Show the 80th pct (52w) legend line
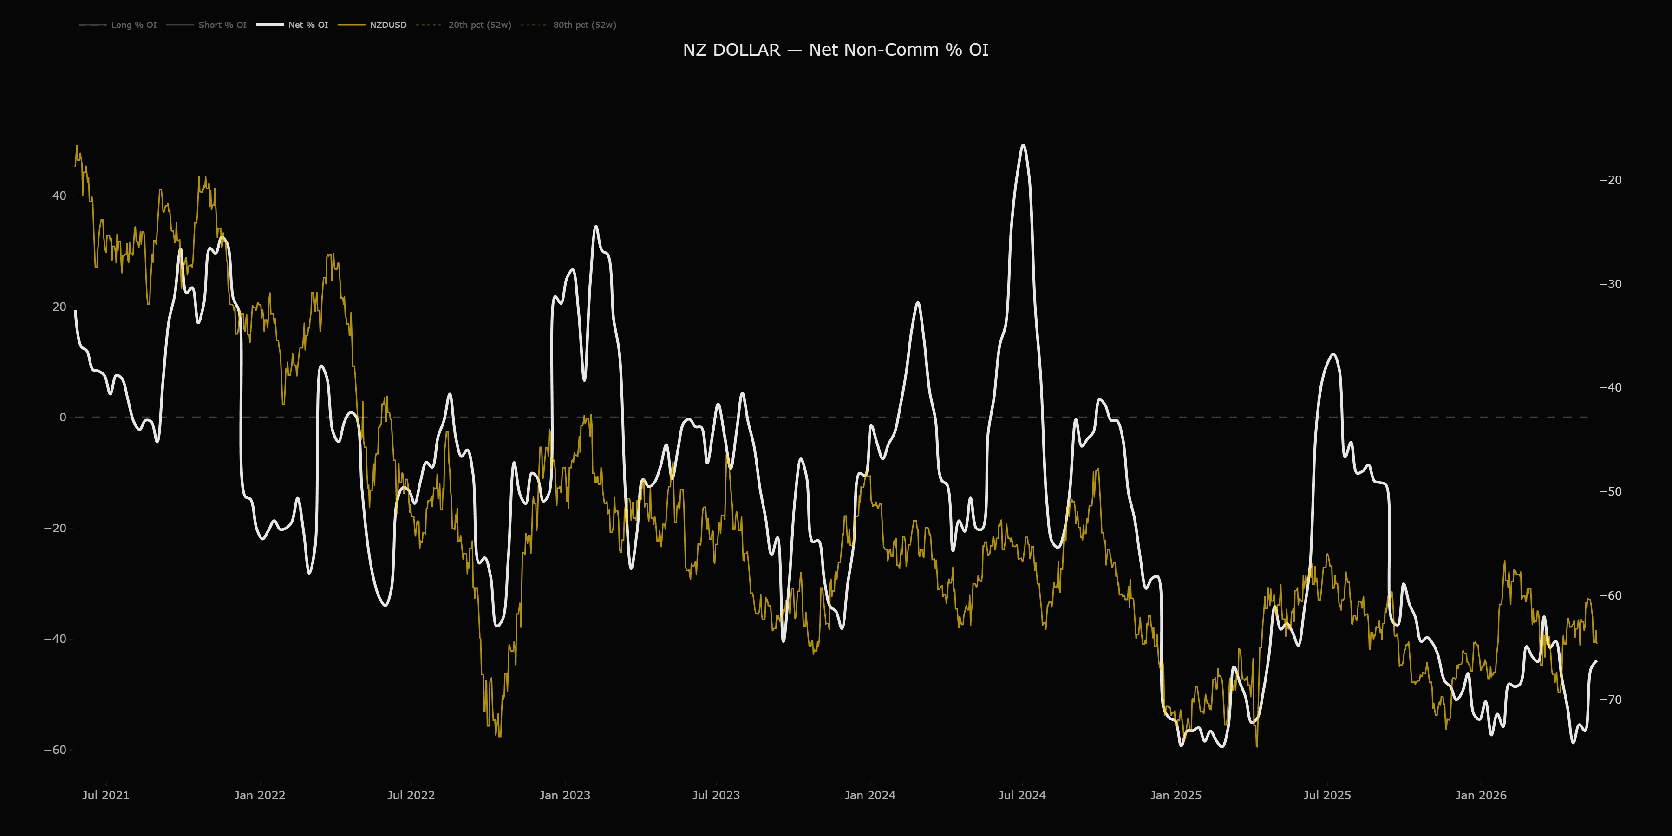Image resolution: width=1672 pixels, height=836 pixels. coord(568,25)
